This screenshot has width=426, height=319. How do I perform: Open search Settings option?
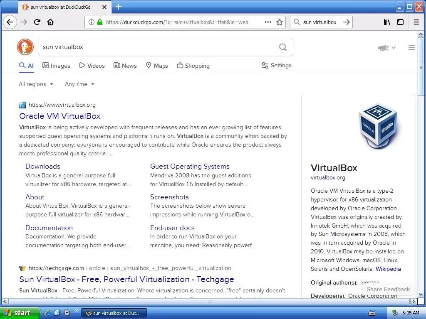click(277, 65)
